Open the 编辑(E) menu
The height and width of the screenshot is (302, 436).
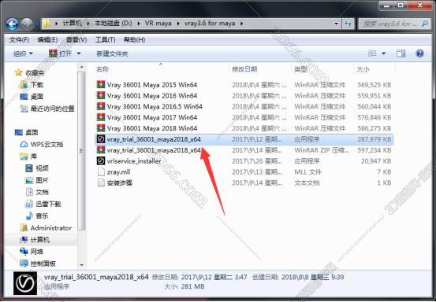[47, 40]
